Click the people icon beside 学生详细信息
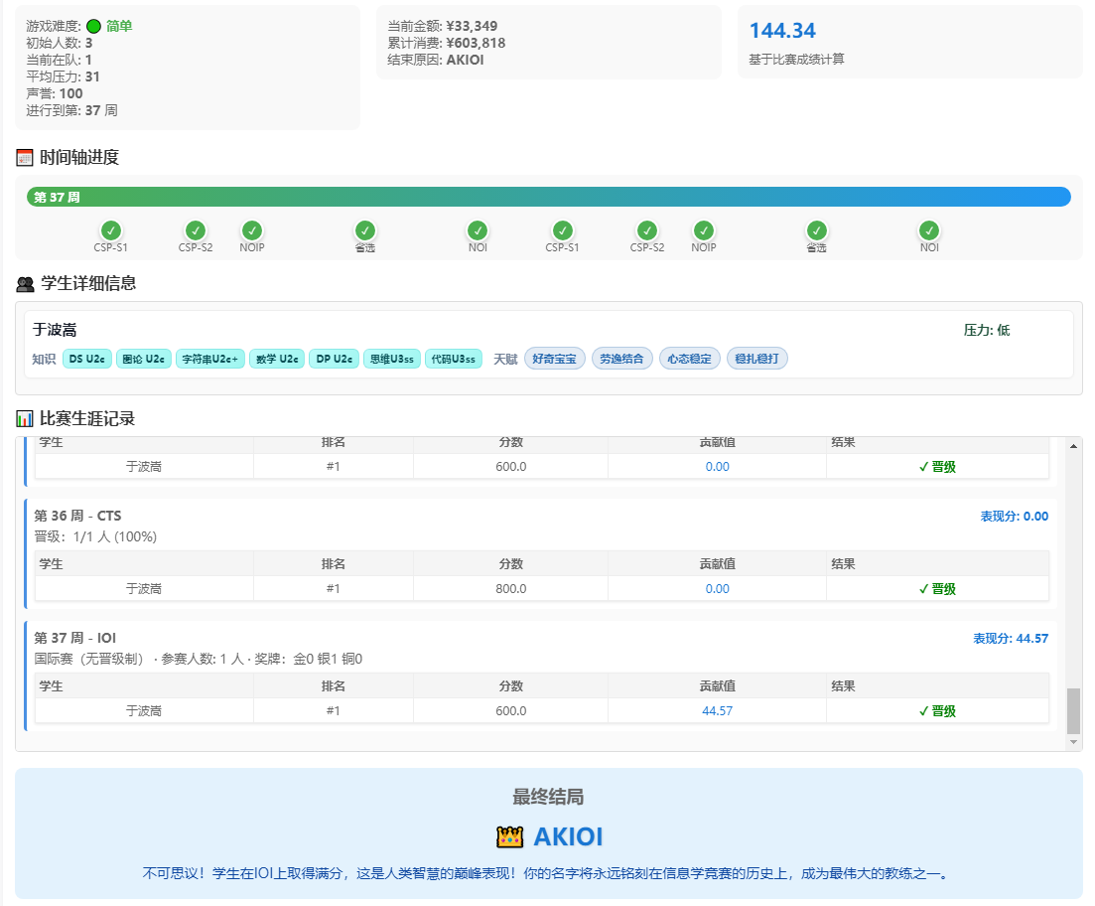This screenshot has height=906, width=1095. coord(25,284)
